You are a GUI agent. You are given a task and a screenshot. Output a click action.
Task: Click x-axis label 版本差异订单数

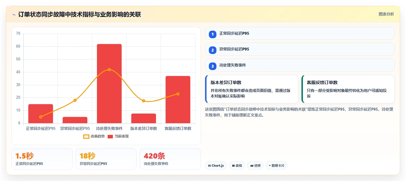tap(144, 128)
